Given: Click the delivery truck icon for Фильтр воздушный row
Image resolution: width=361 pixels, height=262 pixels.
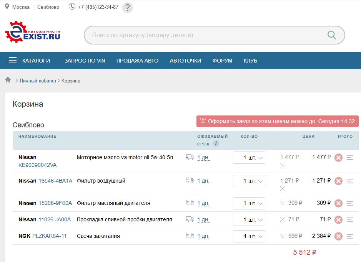Looking at the screenshot, I should [x=190, y=180].
